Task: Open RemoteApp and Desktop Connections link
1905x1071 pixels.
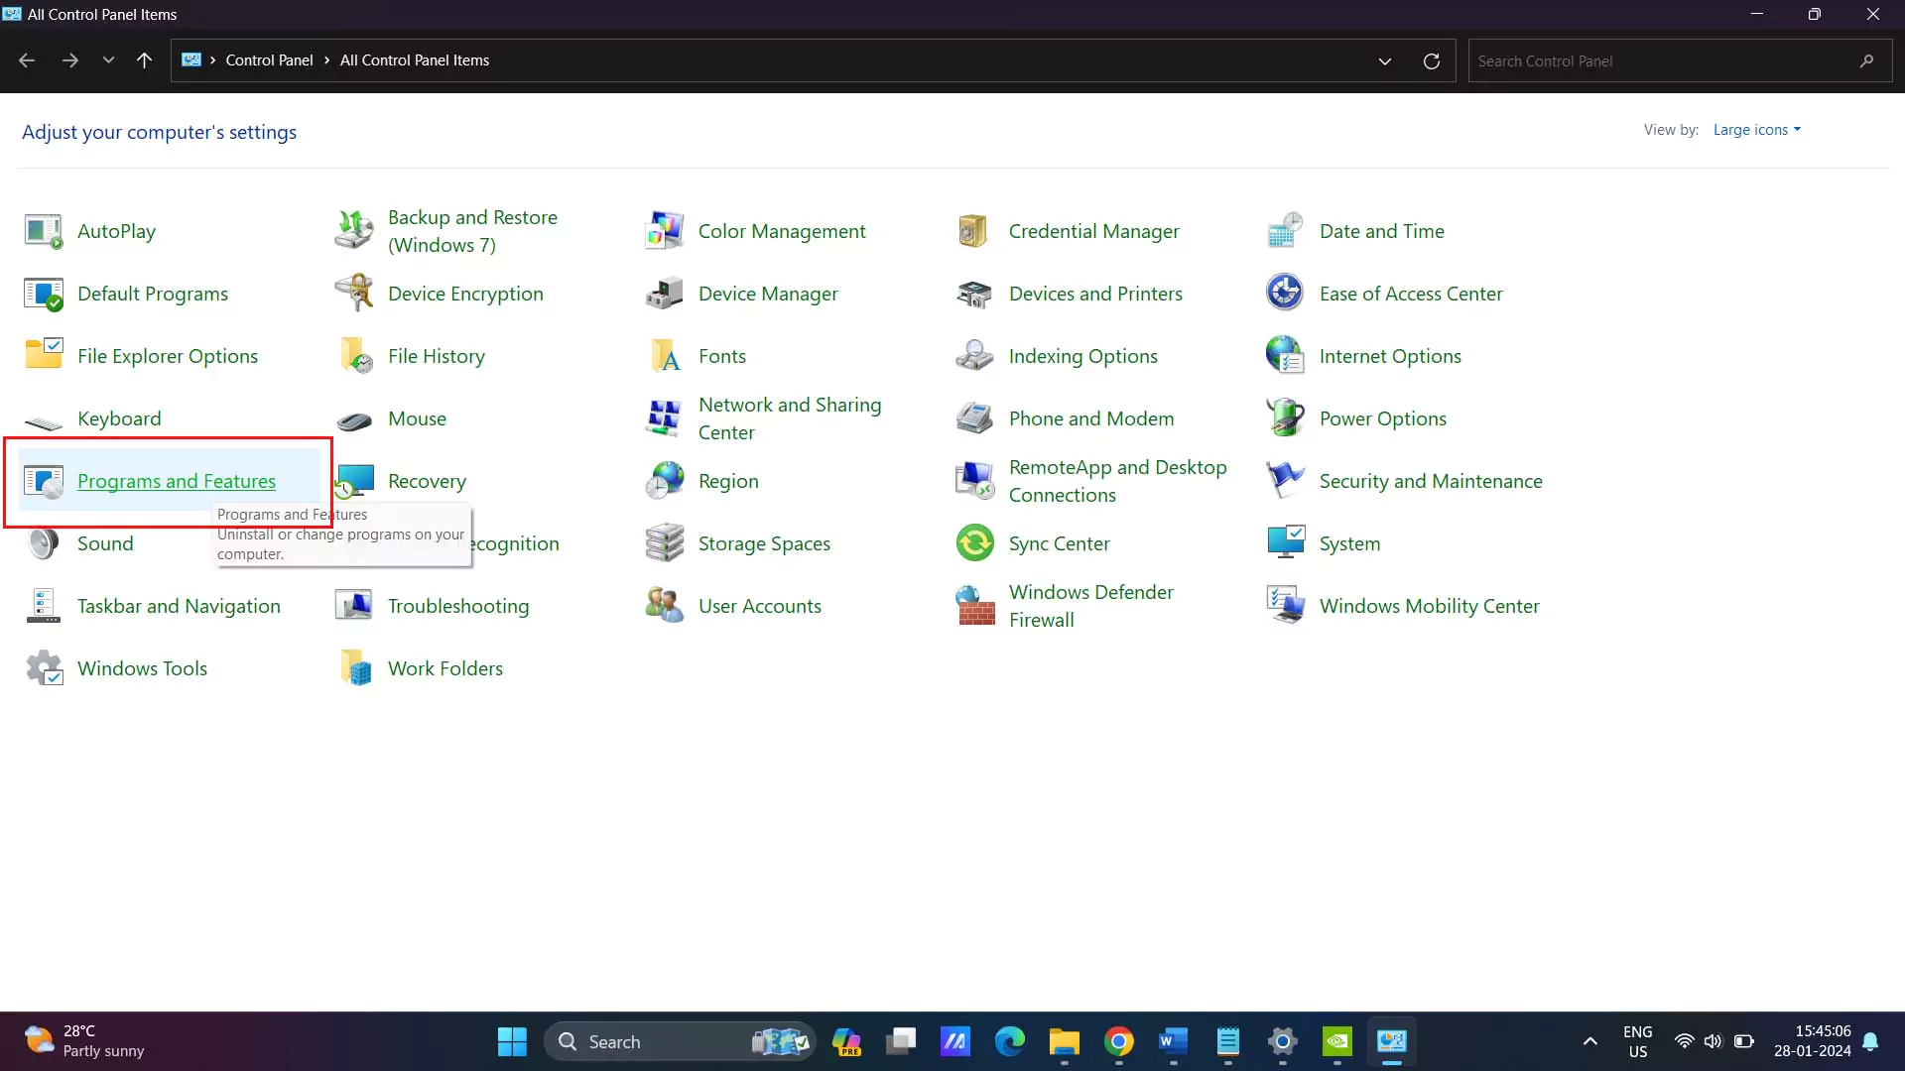Action: (x=1117, y=481)
